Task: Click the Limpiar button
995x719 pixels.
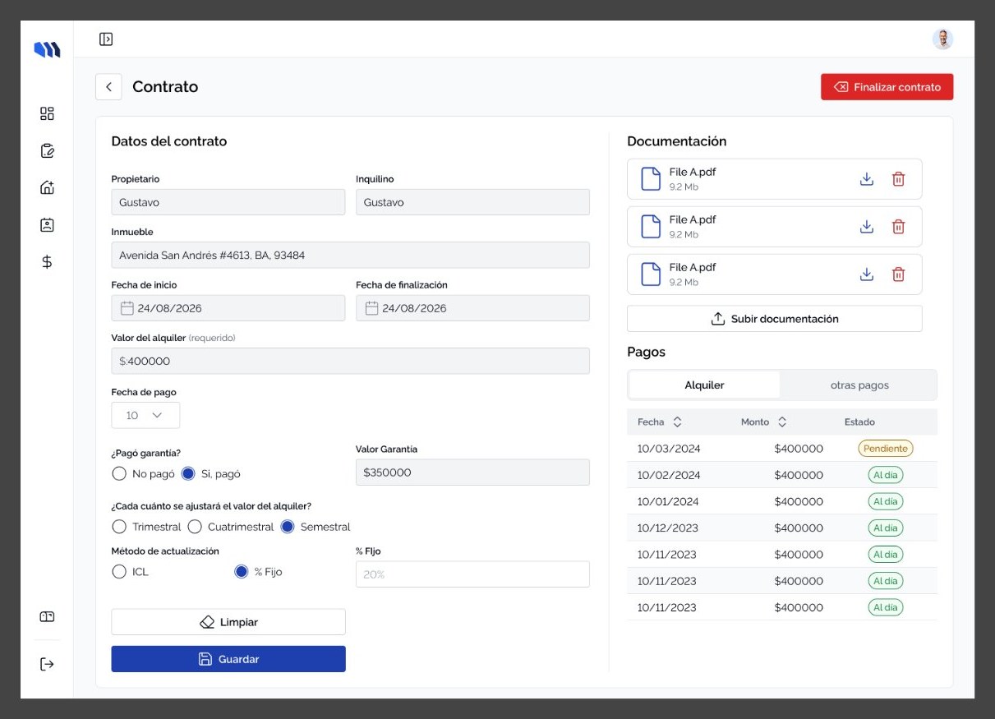Action: 228,622
